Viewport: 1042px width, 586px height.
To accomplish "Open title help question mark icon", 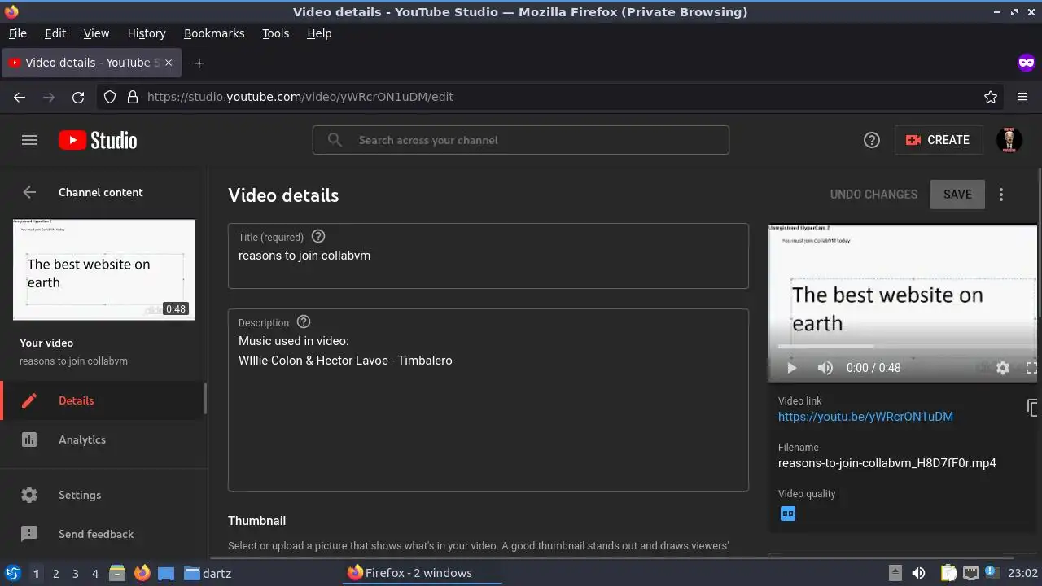I will point(318,236).
